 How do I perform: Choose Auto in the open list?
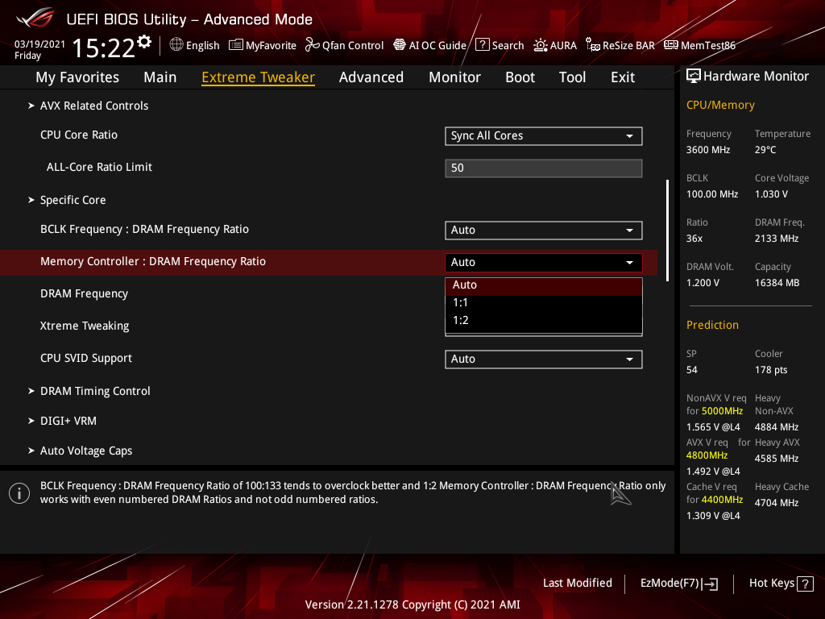(x=544, y=285)
